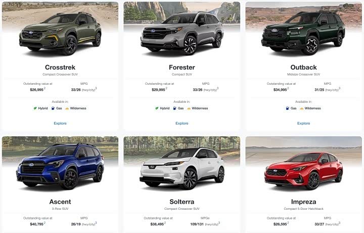The image size is (364, 233).
Task: Open the Forester Explore link
Action: pos(182,123)
